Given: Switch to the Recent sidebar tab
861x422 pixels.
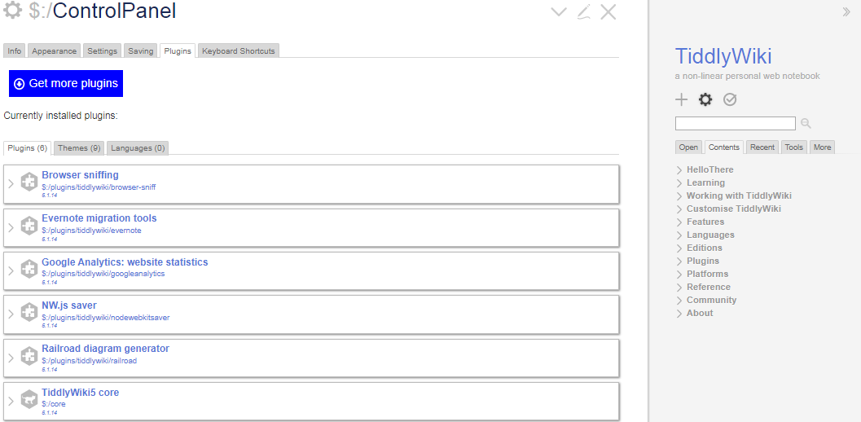Looking at the screenshot, I should pyautogui.click(x=762, y=147).
